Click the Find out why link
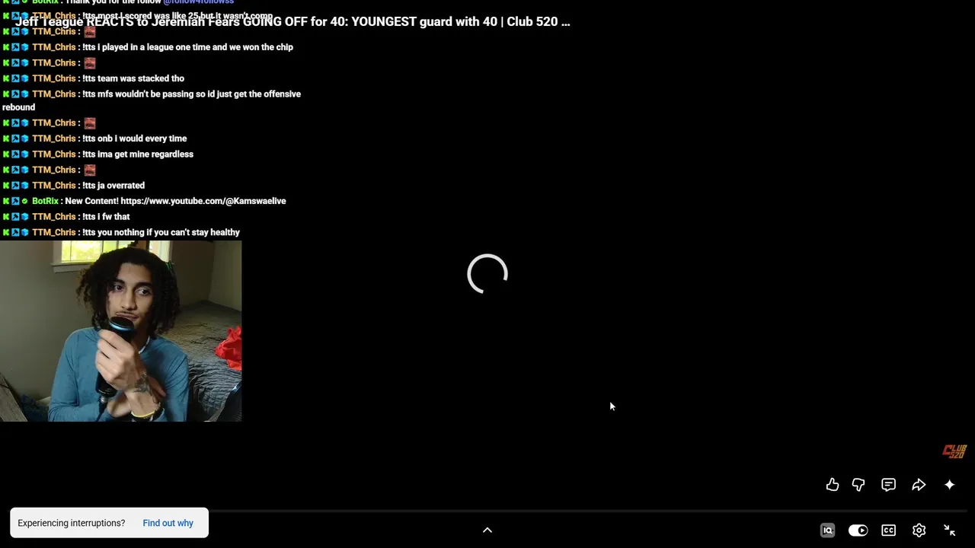975x548 pixels. coord(168,523)
